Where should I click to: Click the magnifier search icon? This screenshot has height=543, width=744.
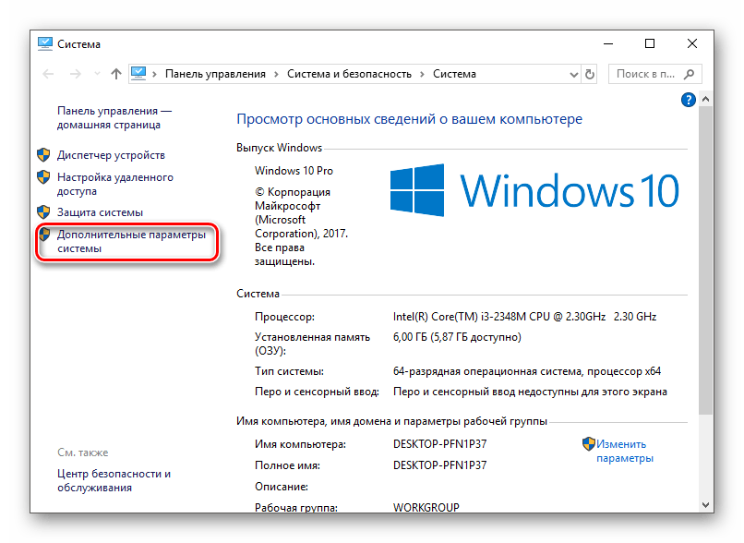point(689,74)
